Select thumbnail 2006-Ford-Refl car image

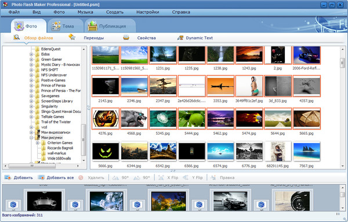click(306, 55)
